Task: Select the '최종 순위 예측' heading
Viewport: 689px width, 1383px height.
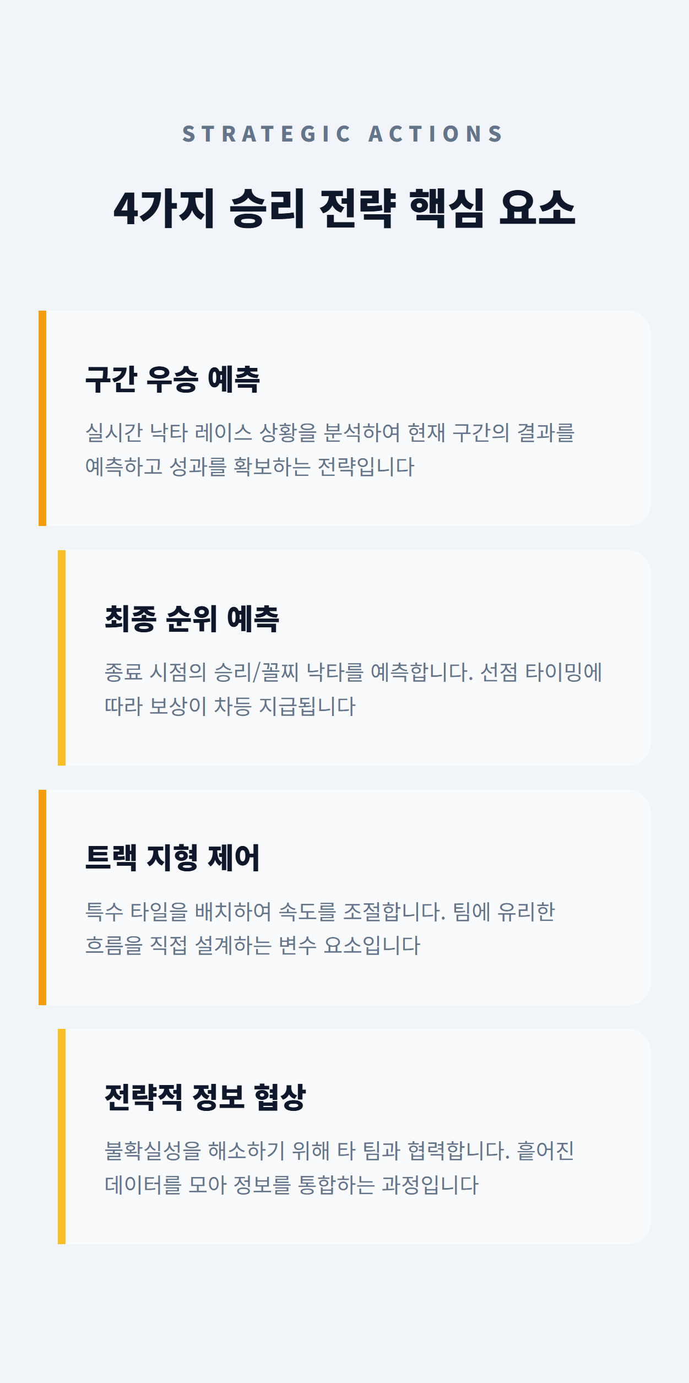Action: 192,619
